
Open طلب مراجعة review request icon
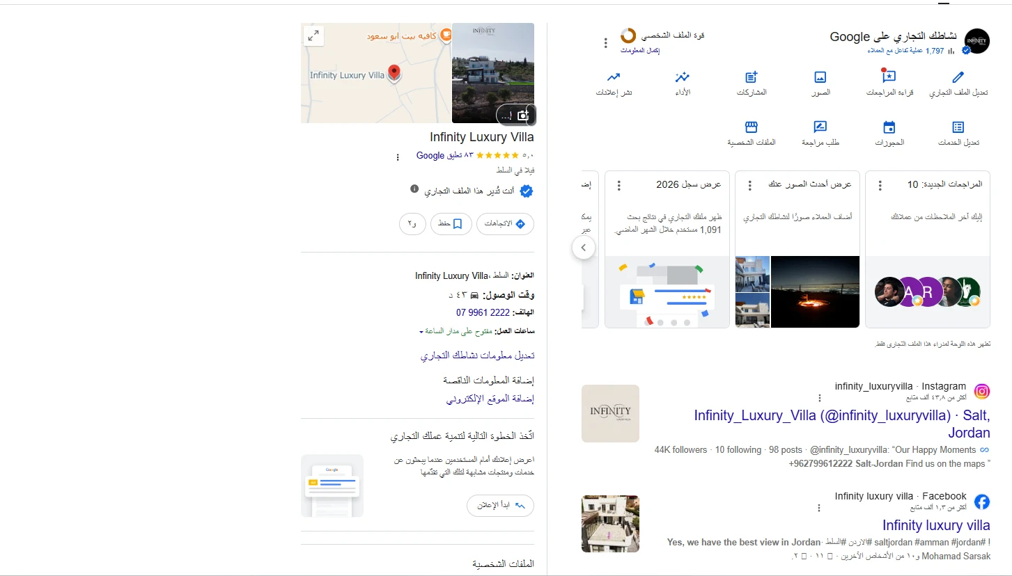820,127
